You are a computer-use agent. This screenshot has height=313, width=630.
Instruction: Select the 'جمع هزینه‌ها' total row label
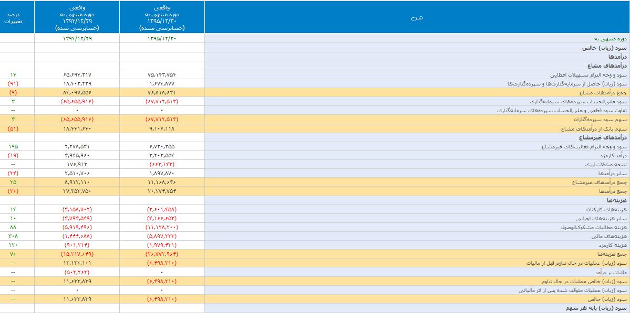[x=613, y=254]
